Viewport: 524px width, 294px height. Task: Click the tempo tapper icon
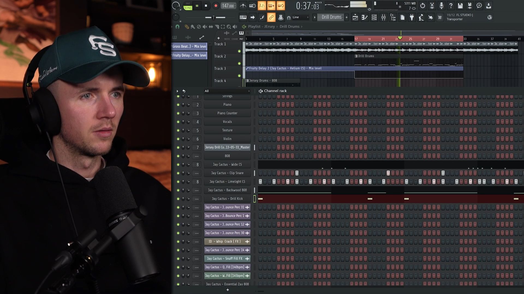pos(421,17)
